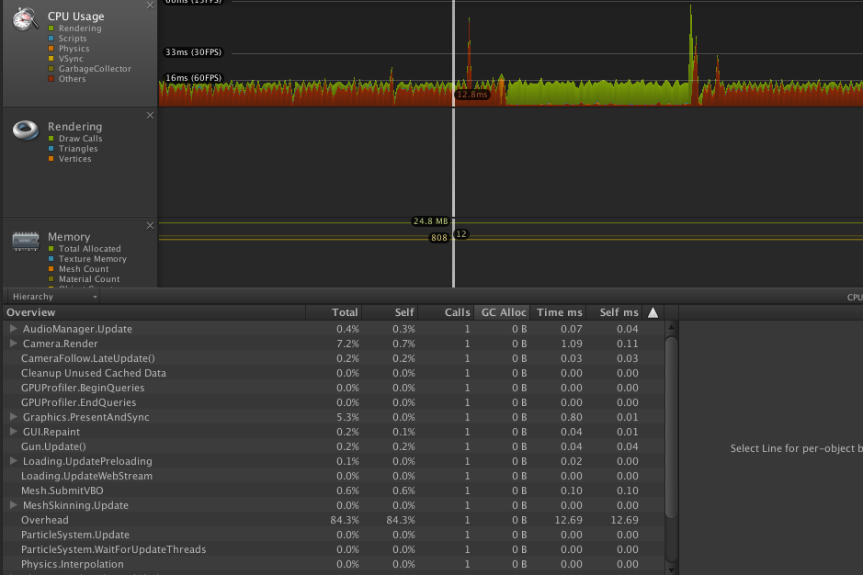The image size is (863, 575).
Task: Toggle the Others series color box
Action: tap(51, 79)
